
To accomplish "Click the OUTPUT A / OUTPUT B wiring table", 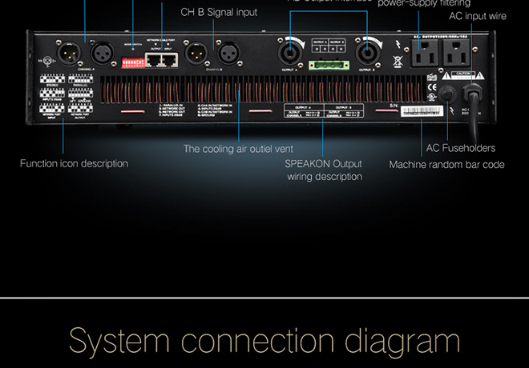I will 324,110.
